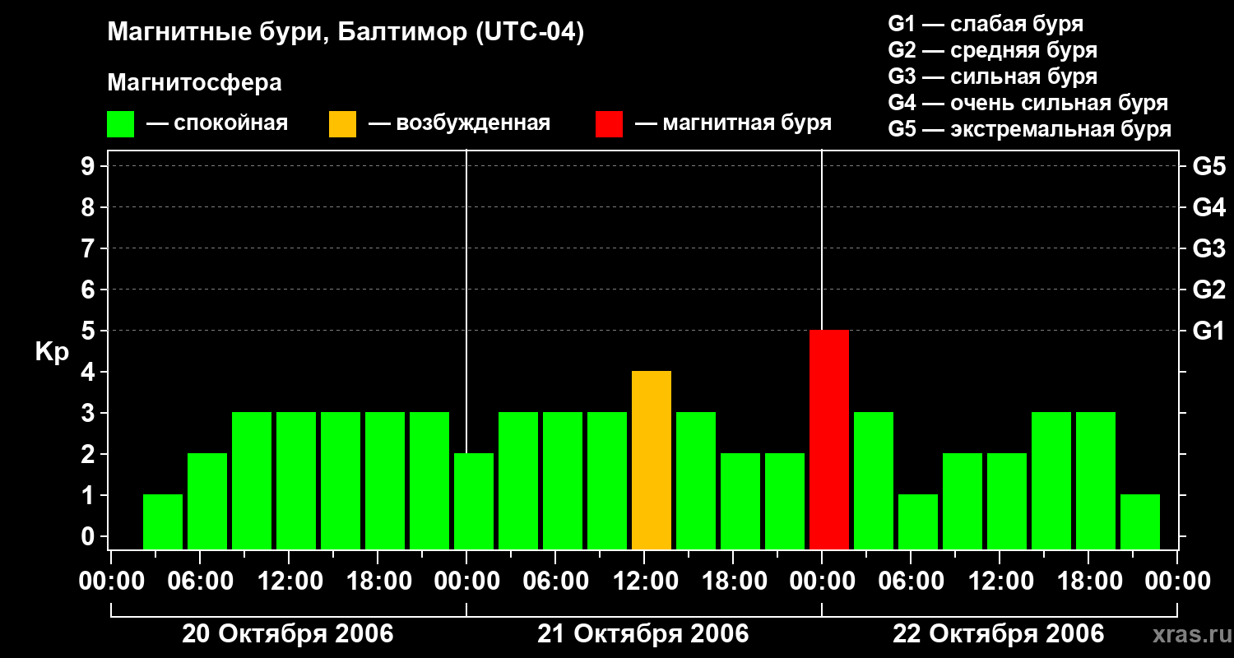Click the '06:00' time label above 22 Октября
Viewport: 1234px width, 658px height.
[x=910, y=582]
